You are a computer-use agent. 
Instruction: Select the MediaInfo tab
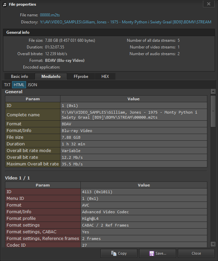pyautogui.click(x=51, y=77)
